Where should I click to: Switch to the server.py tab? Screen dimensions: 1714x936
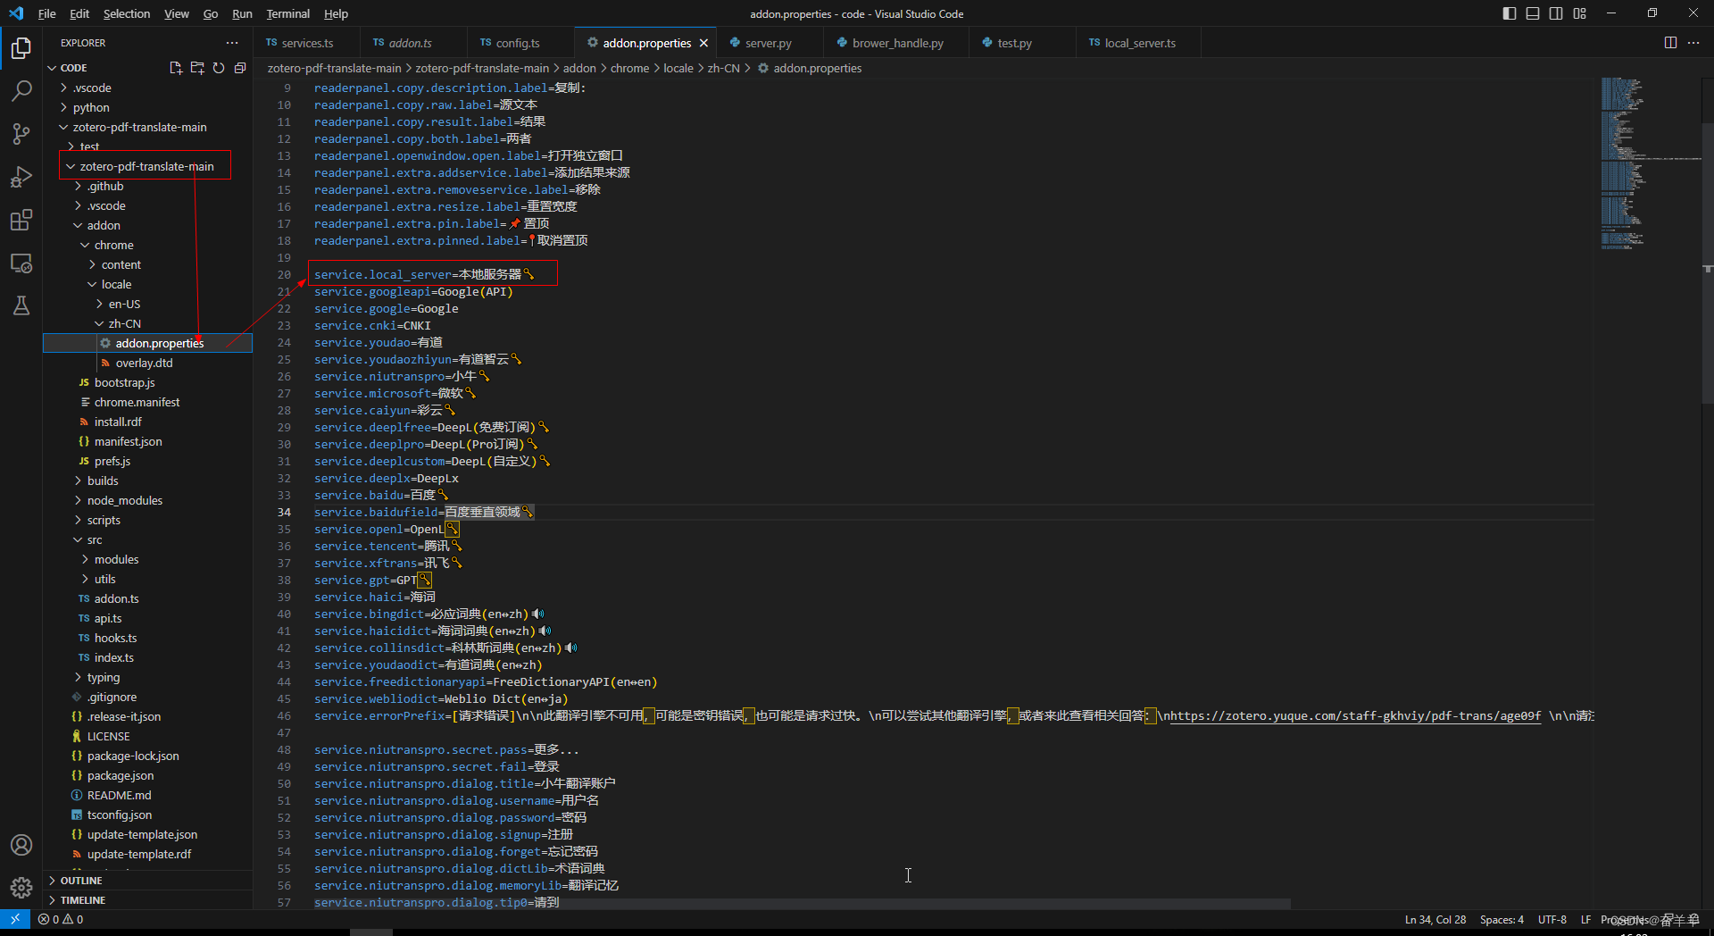click(x=768, y=43)
